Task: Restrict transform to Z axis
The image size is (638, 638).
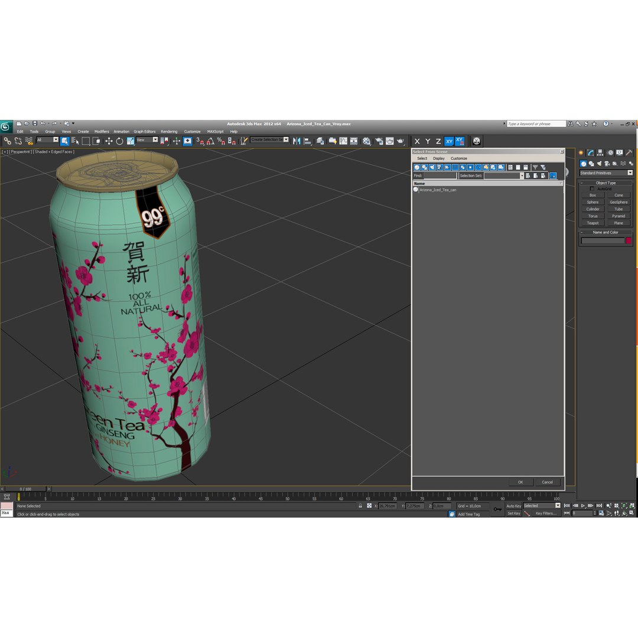Action: (x=438, y=141)
